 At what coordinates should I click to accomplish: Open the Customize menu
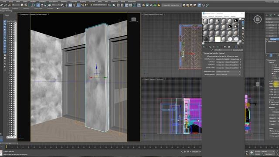click(x=74, y=2)
